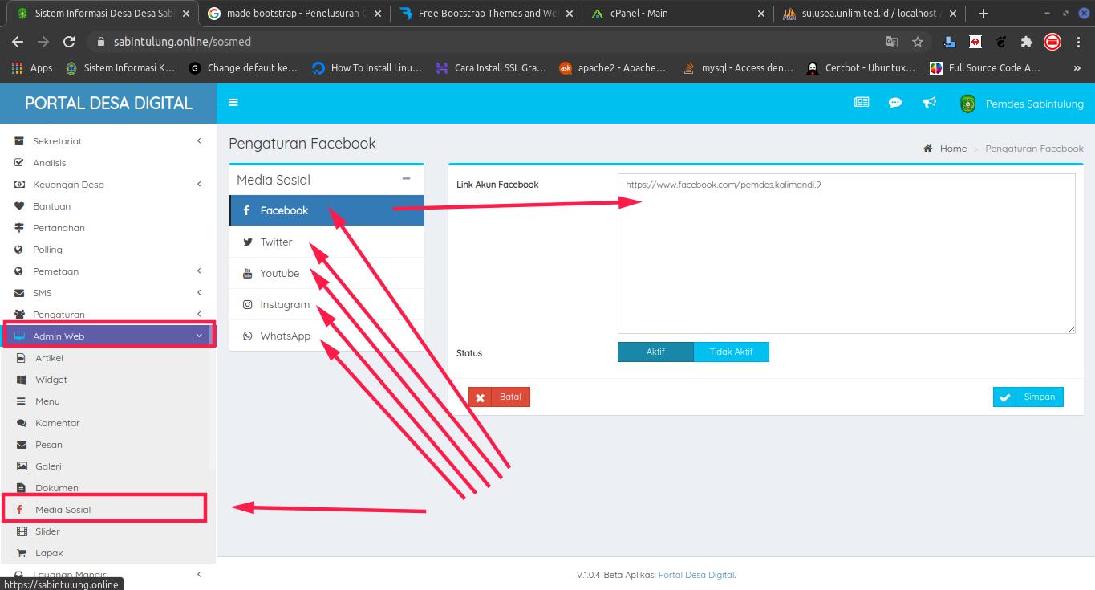The image size is (1095, 590).
Task: Click the megaphone announcement icon
Action: 929,103
